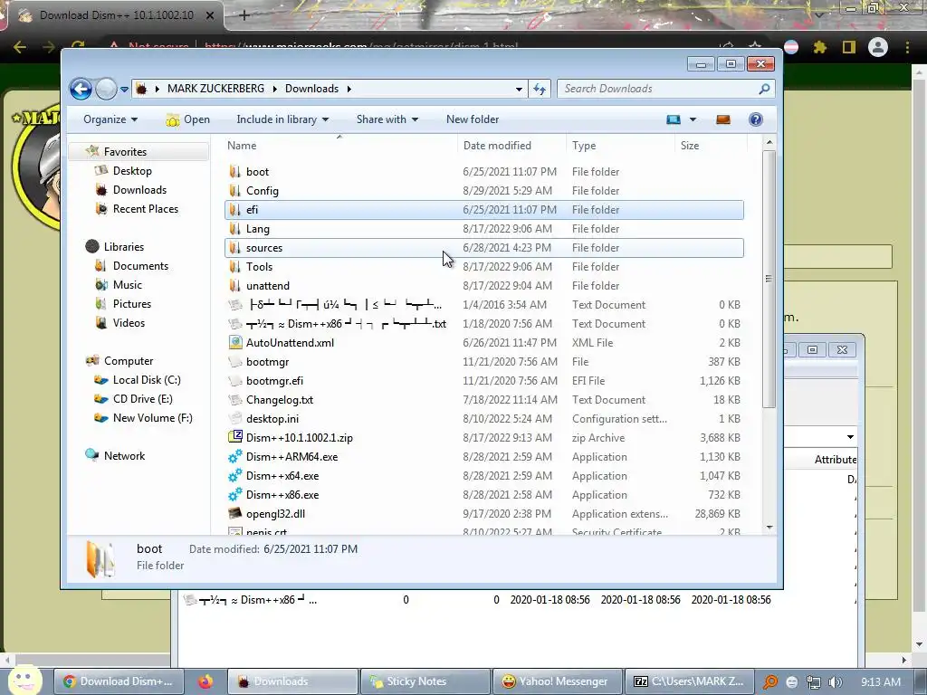Click the file list vertical scrollbar thumb

769,279
